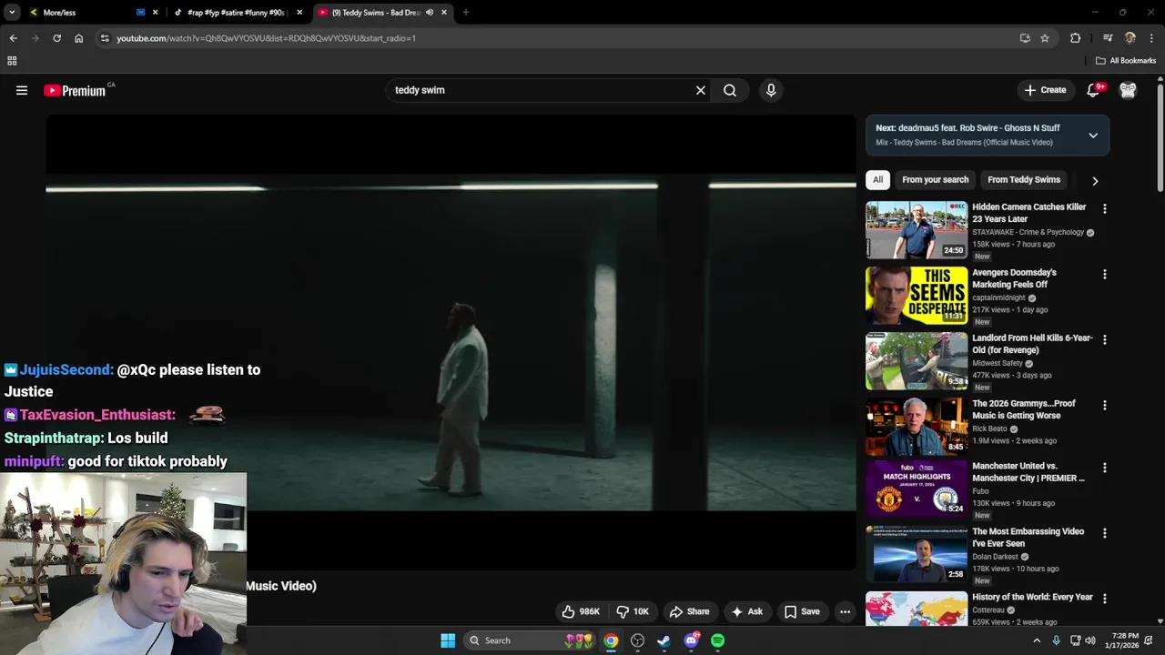Open more actions for the video
The height and width of the screenshot is (655, 1165).
(x=845, y=611)
